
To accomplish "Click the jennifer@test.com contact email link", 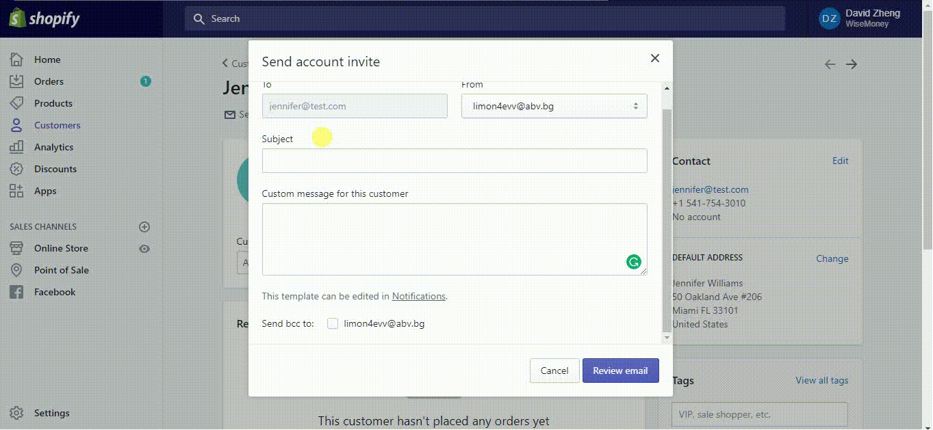I will pyautogui.click(x=711, y=189).
